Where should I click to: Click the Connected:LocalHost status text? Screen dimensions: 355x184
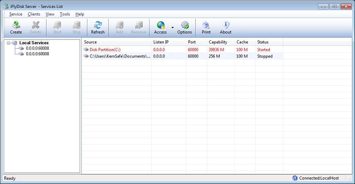(x=319, y=178)
